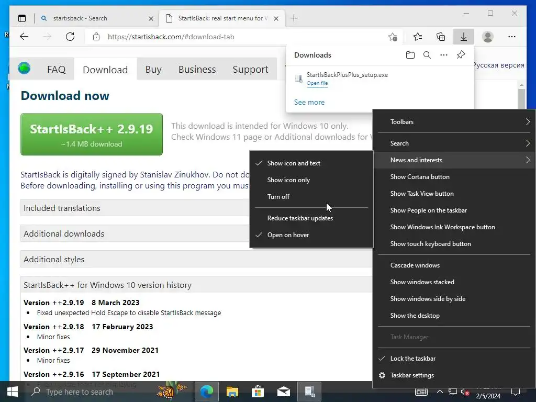The width and height of the screenshot is (536, 402).
Task: View site info padlock icon
Action: point(96,37)
